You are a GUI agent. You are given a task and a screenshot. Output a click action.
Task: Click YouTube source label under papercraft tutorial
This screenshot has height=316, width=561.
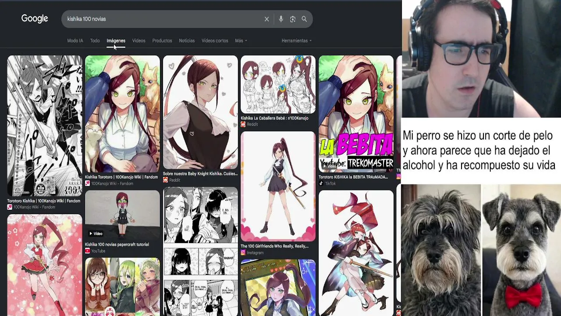coord(98,251)
